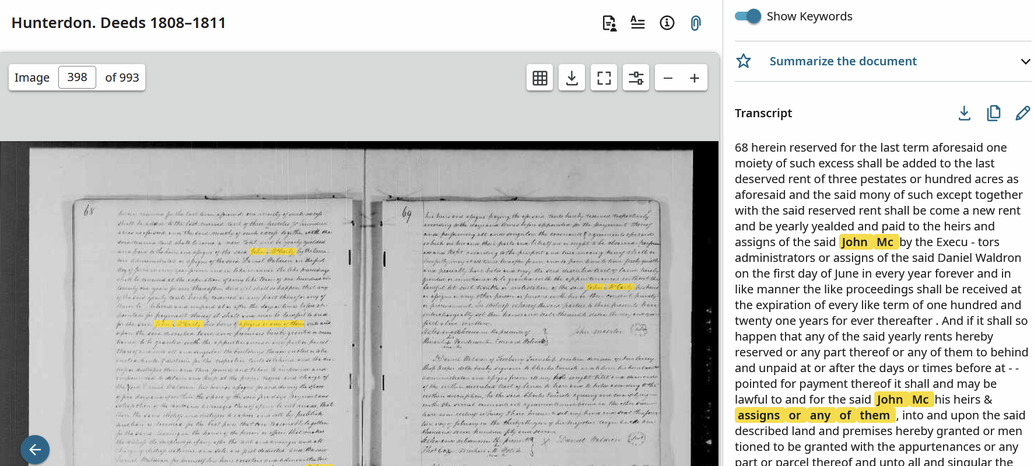This screenshot has width=1034, height=466.
Task: Click highlighted 'assigns or any of them' text
Action: [814, 415]
